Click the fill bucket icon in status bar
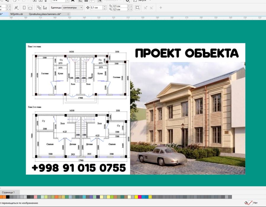This screenshot has height=207, width=266. (246, 203)
